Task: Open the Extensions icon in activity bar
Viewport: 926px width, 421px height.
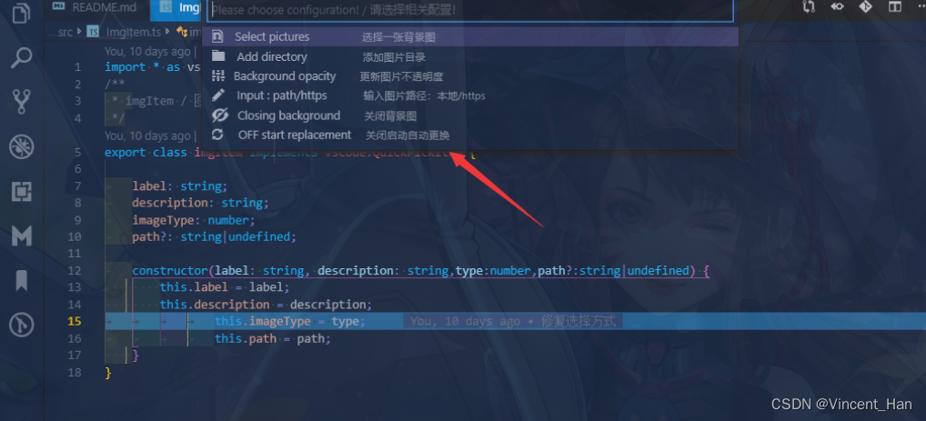Action: point(22,191)
